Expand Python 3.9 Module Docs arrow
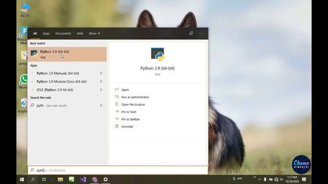 click(x=101, y=82)
